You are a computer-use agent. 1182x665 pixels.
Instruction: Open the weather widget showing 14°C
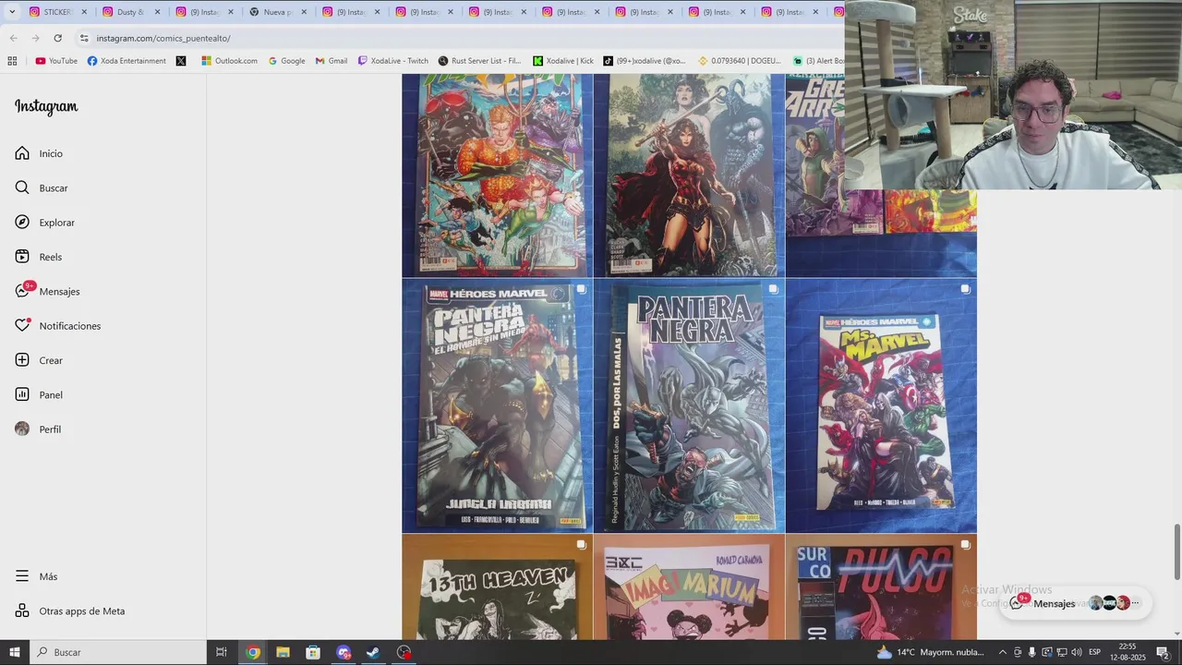pos(930,652)
